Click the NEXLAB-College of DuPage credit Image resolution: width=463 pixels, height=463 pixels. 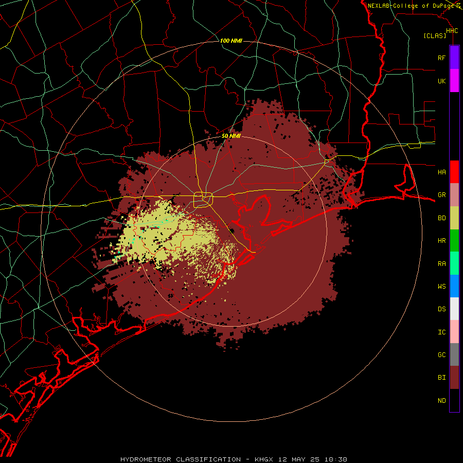pyautogui.click(x=411, y=6)
